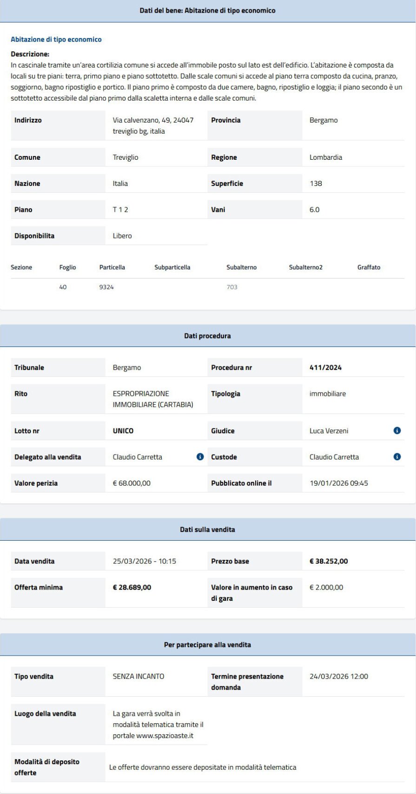Image resolution: width=416 pixels, height=794 pixels.
Task: Click the 'Foglio' column header
Action: pos(67,267)
